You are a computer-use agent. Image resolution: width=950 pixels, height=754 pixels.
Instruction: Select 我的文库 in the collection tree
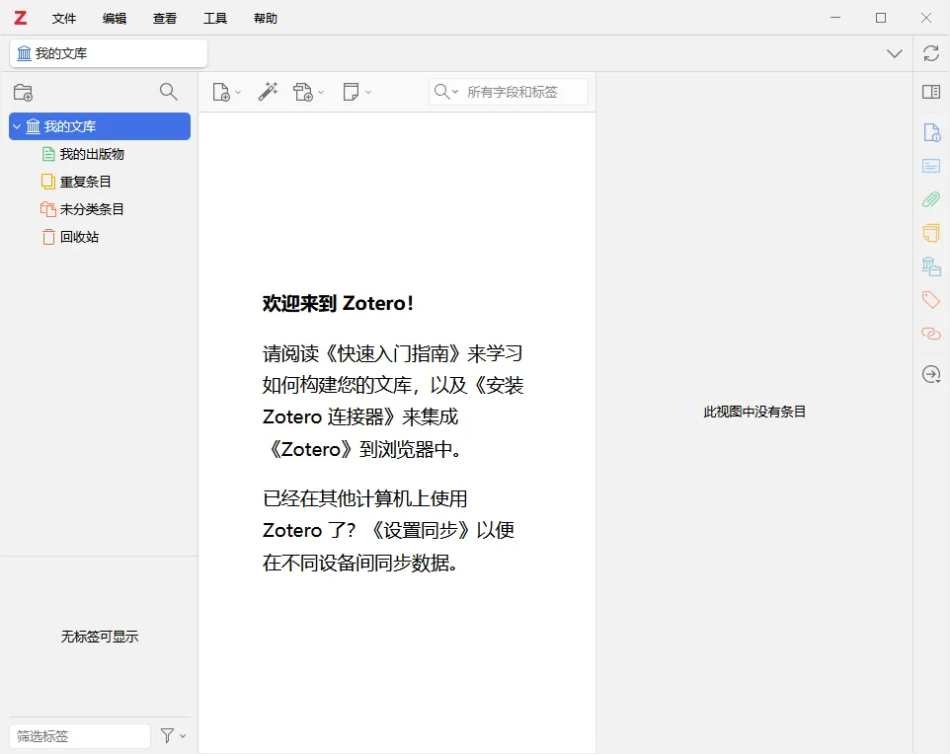tap(100, 126)
